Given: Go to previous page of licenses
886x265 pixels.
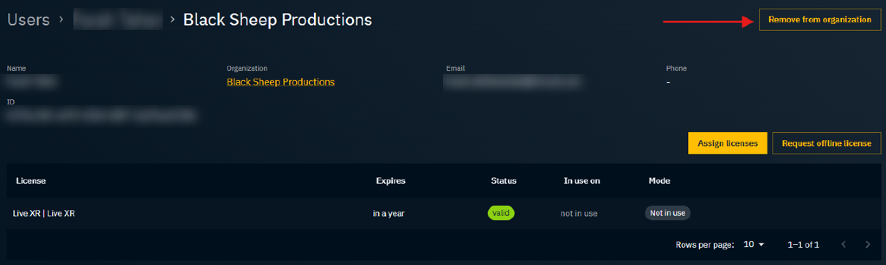Looking at the screenshot, I should (x=843, y=244).
